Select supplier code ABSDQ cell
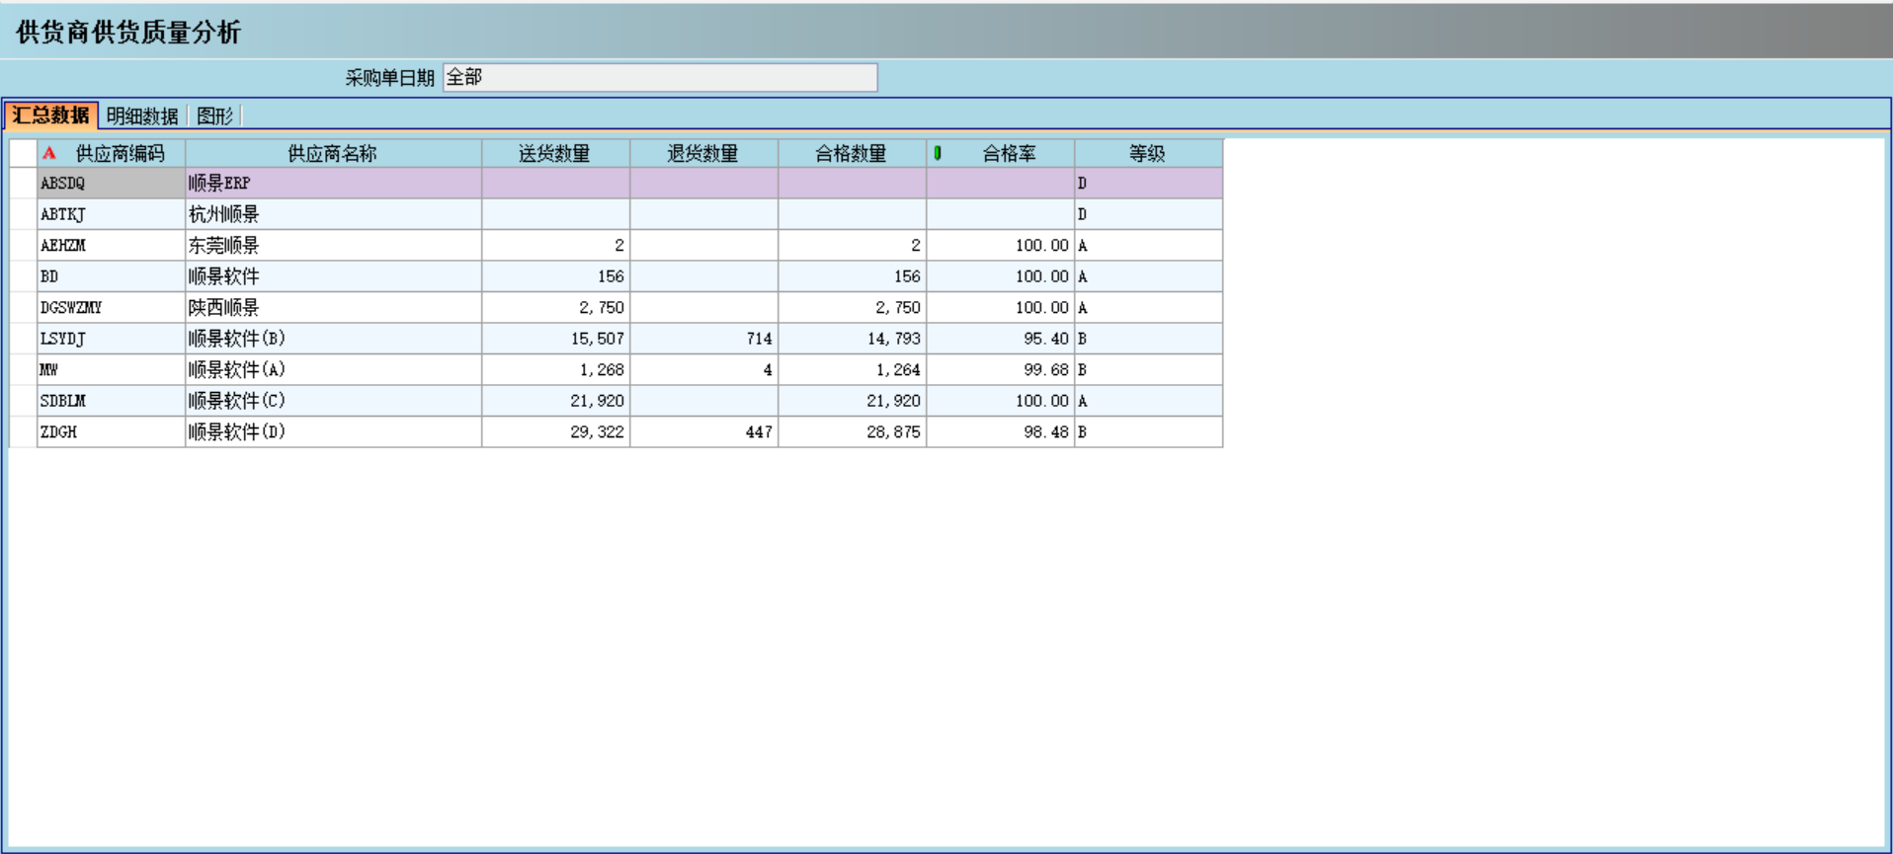Image resolution: width=1893 pixels, height=854 pixels. click(x=111, y=184)
